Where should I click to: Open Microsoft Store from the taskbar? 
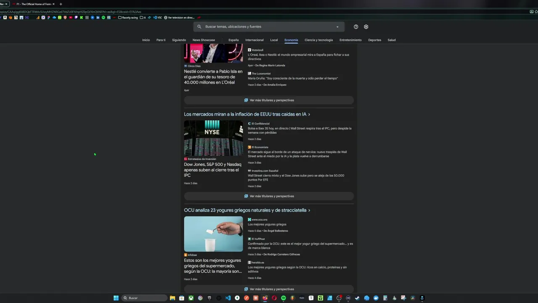(182, 298)
